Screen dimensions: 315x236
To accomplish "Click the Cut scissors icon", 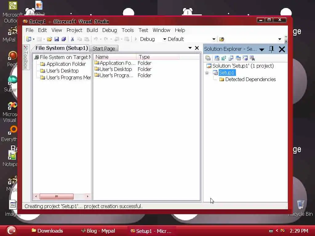I will 72,39.
